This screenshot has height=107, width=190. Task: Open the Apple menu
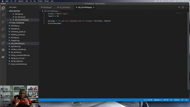click(3, 1)
